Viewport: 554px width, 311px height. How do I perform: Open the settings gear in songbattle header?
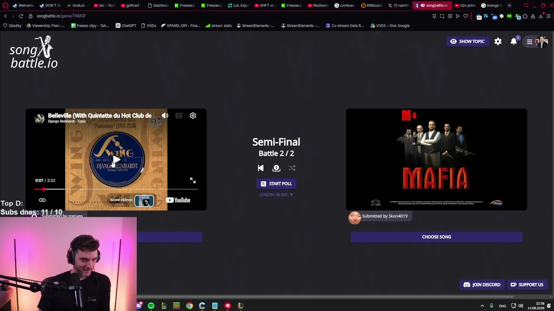coord(498,41)
